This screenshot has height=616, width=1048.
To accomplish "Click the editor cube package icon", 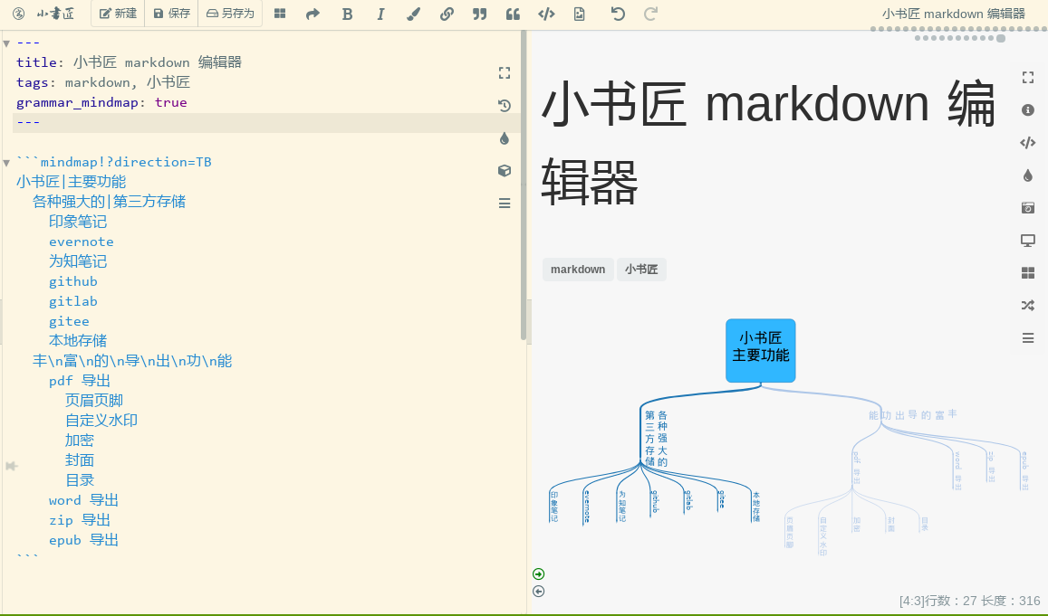I will (x=505, y=171).
